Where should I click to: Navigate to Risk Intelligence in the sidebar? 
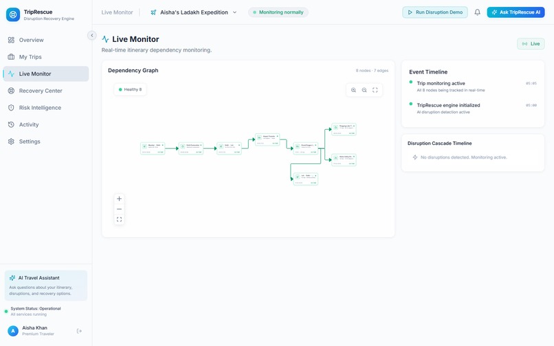(x=46, y=108)
